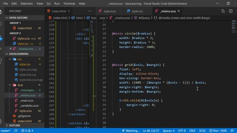
Task: Close _mixins.scss in open editors list
Action: [x=10, y=49]
